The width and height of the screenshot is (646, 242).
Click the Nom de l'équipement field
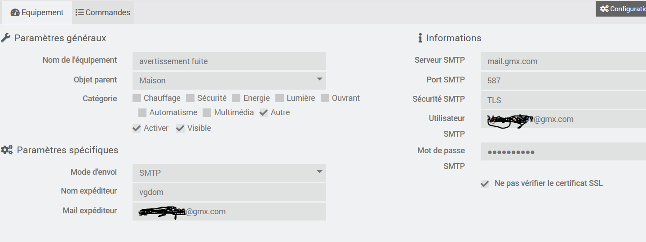(229, 61)
